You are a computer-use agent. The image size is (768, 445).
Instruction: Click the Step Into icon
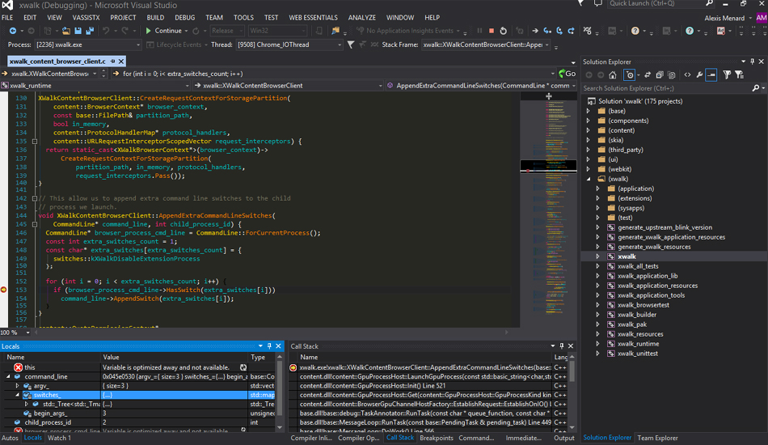tap(547, 31)
